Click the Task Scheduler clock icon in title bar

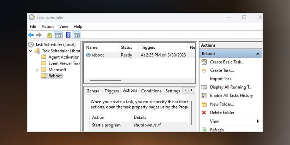pos(32,17)
